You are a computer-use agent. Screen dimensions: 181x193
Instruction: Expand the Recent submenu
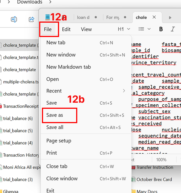(124, 91)
